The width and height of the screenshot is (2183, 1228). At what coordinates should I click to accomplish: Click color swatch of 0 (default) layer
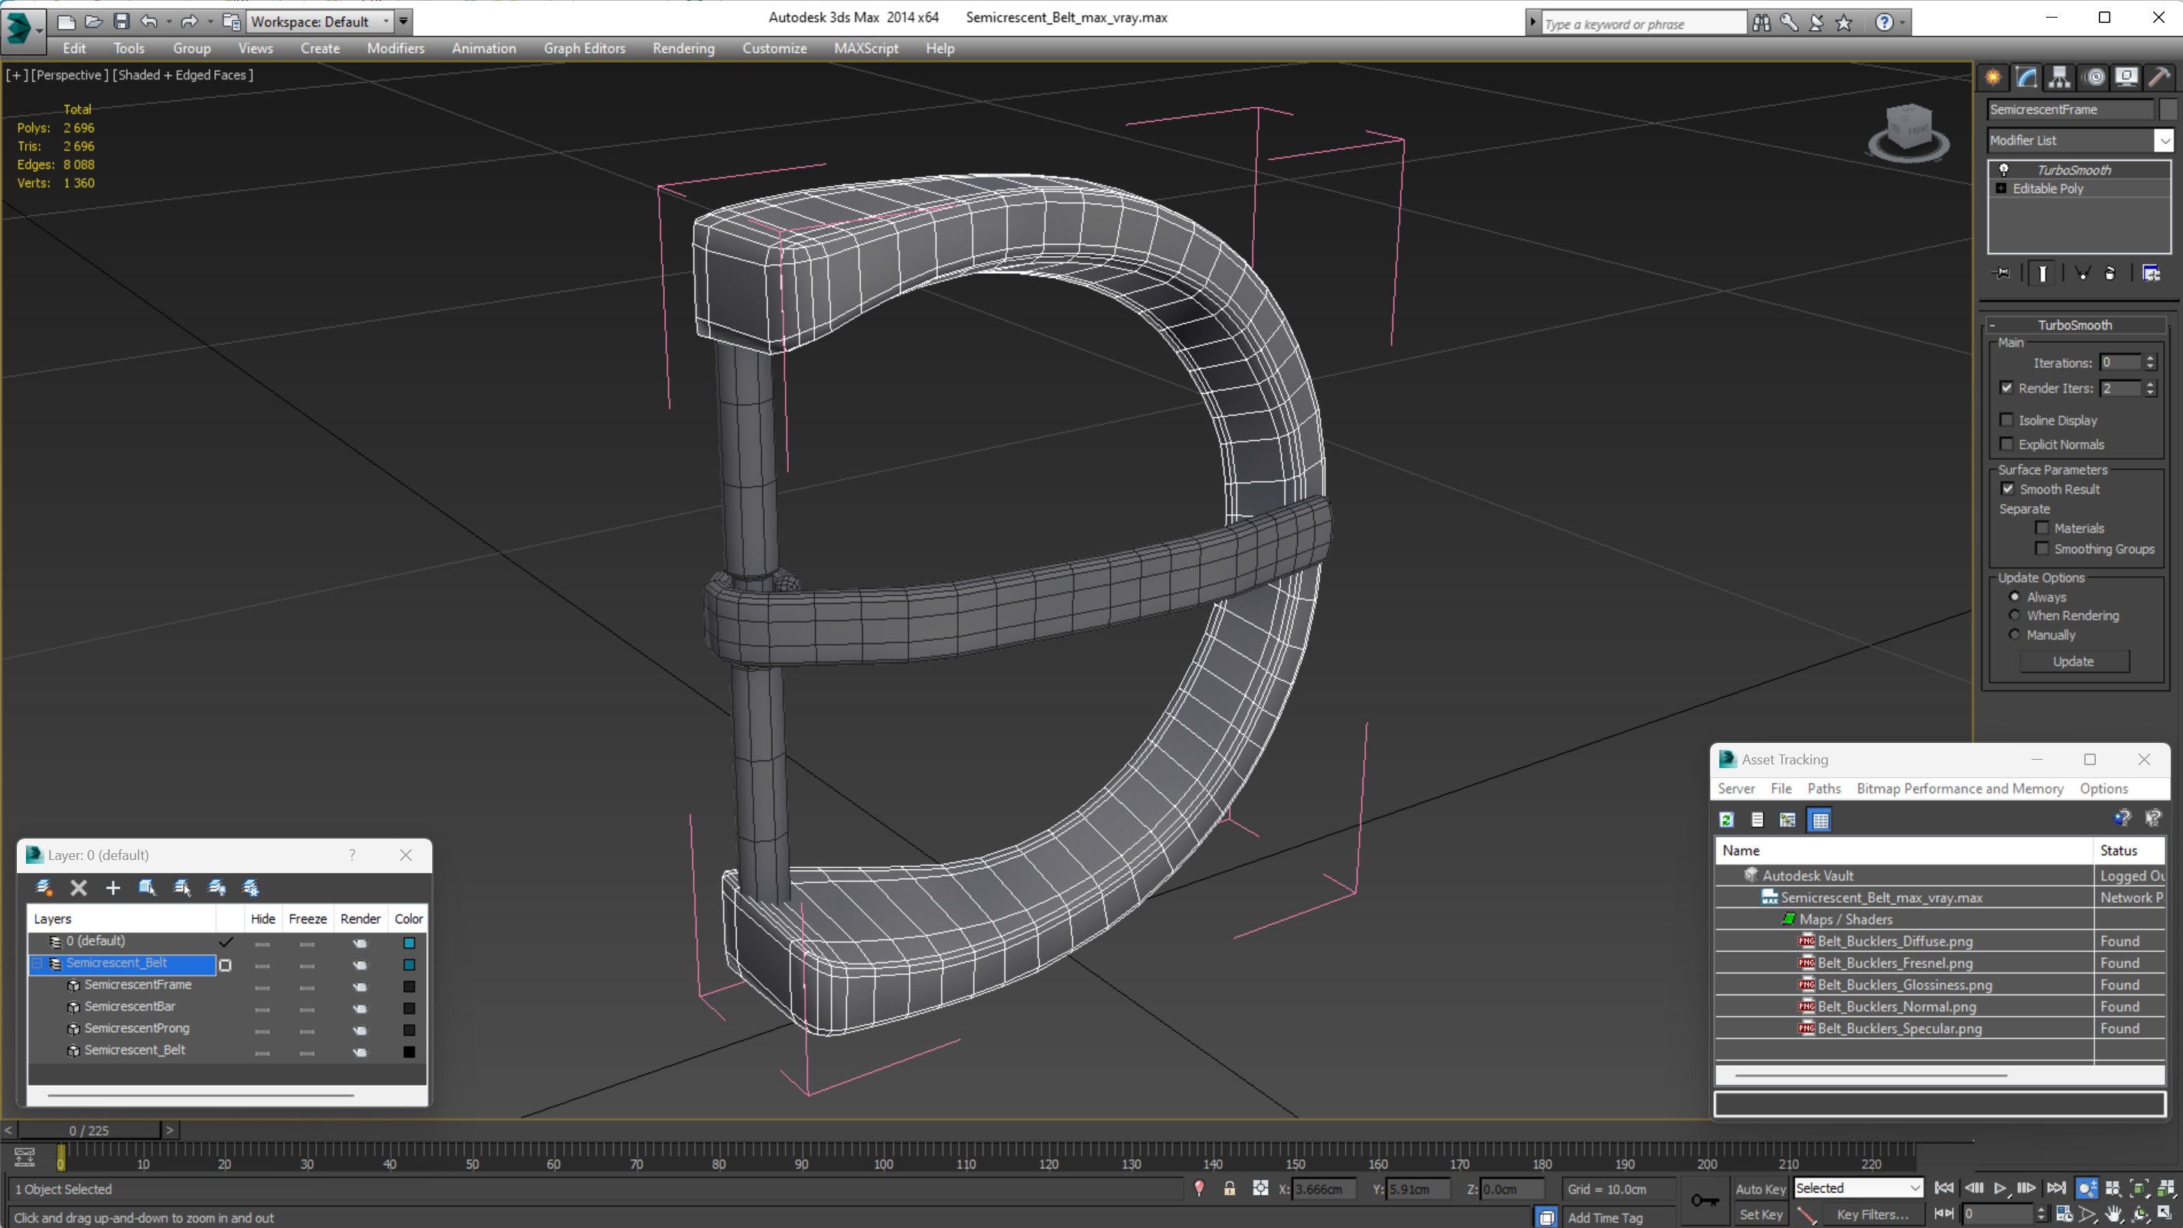click(x=409, y=943)
